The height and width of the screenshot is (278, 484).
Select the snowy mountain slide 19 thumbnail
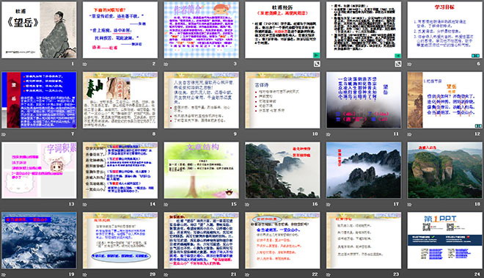[39, 241]
